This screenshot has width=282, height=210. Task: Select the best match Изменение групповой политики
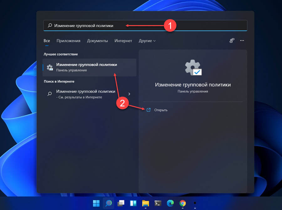pos(90,67)
